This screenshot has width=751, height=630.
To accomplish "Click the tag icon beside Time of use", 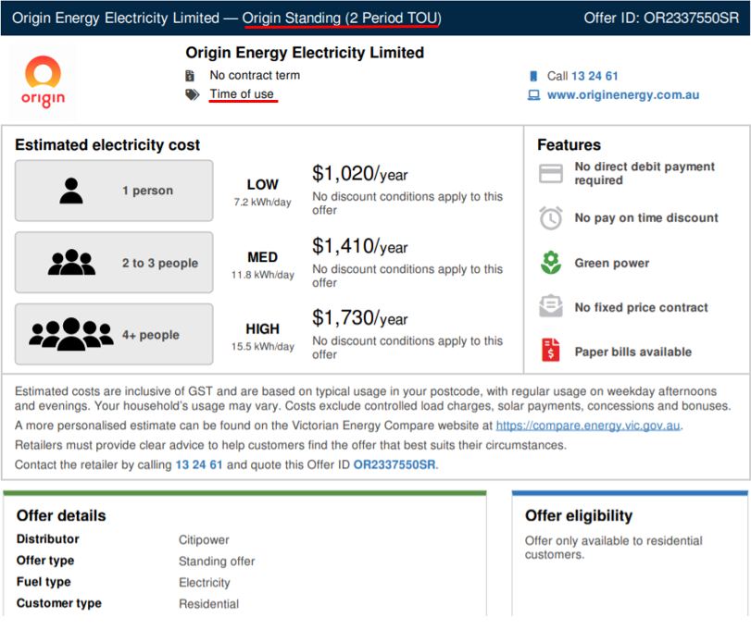I will (x=192, y=94).
